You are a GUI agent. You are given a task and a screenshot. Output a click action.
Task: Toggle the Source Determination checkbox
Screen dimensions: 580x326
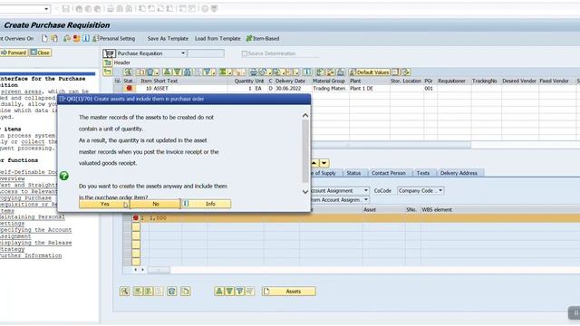tap(245, 54)
